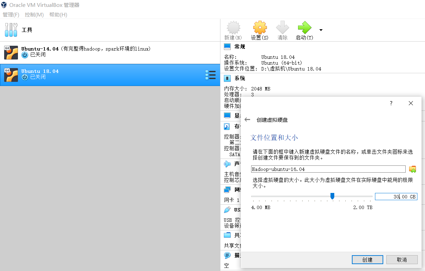This screenshot has width=425, height=271.
Task: Open the 控制(M) menu
Action: pyautogui.click(x=34, y=14)
